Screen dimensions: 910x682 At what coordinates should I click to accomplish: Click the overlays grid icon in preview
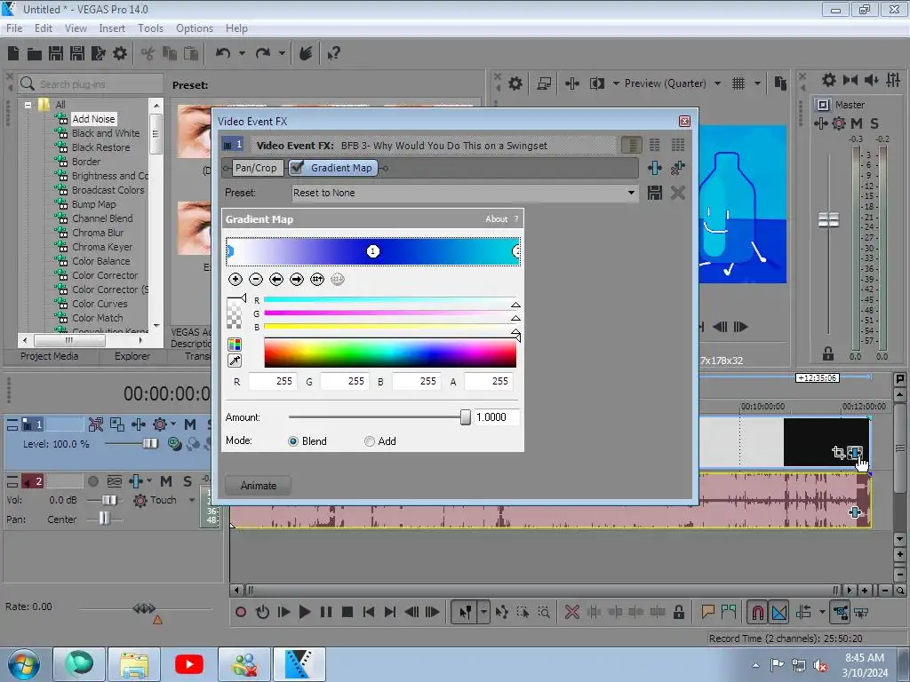coord(738,83)
